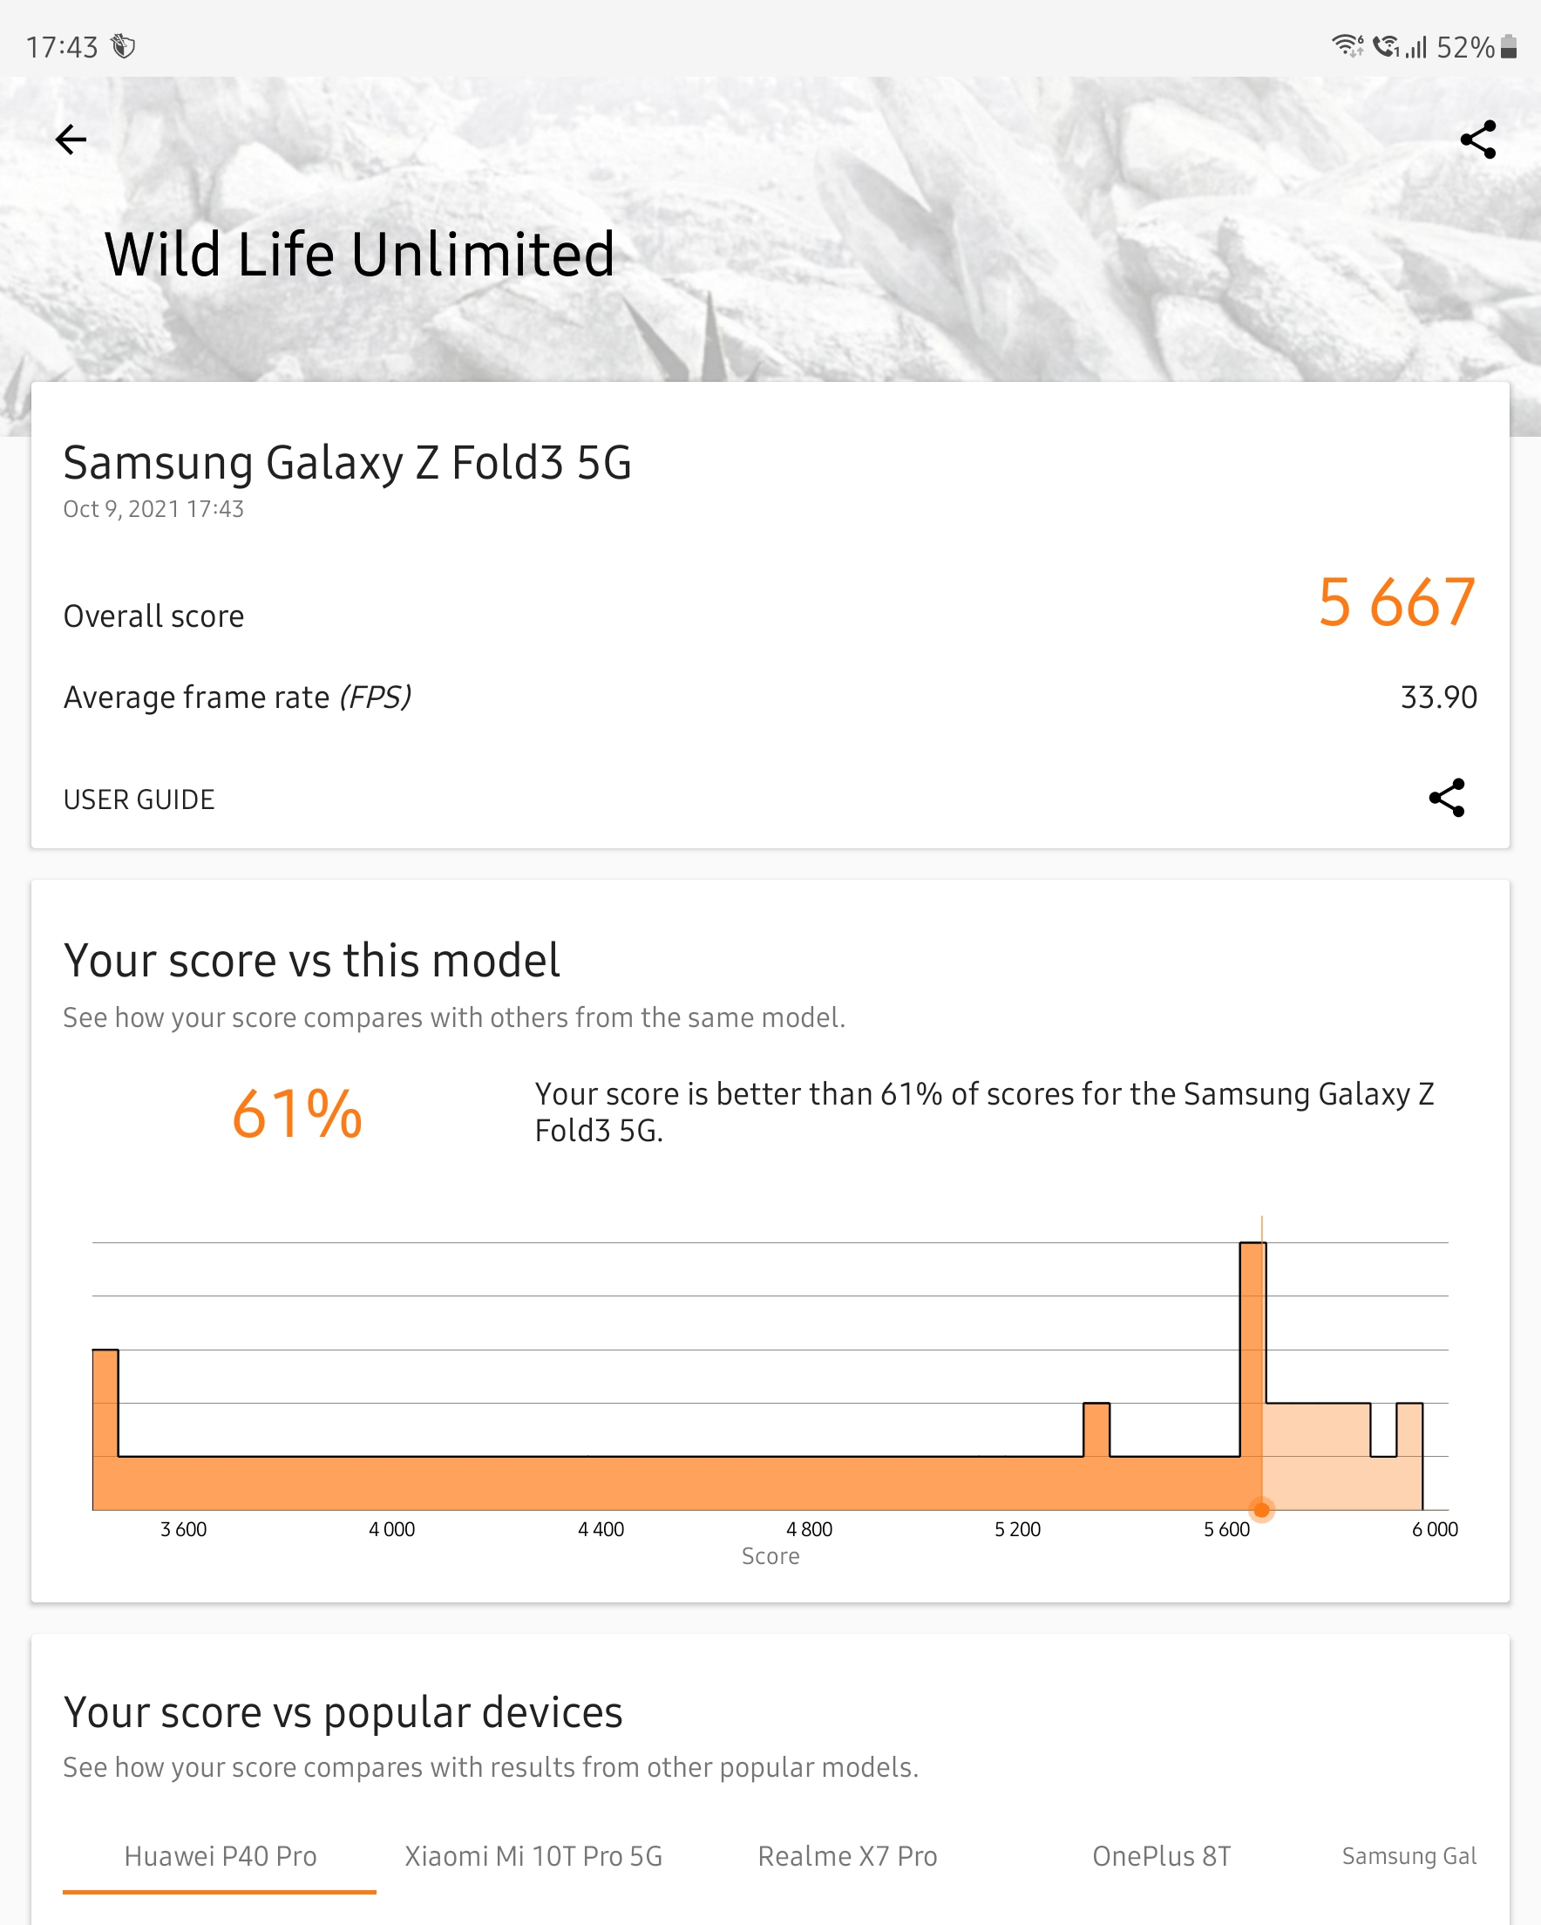Tap the Wi-Fi icon in status bar

click(x=1347, y=45)
